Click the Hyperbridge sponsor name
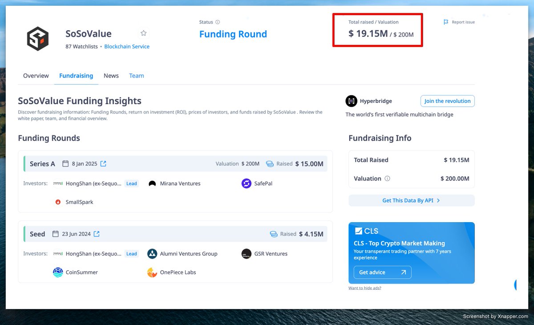Image resolution: width=534 pixels, height=325 pixels. click(376, 101)
